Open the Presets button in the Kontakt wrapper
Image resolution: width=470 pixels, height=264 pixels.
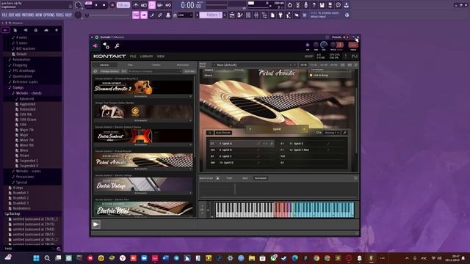[x=336, y=37]
